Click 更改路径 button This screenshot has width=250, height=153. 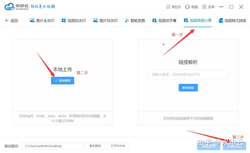pyautogui.click(x=95, y=146)
